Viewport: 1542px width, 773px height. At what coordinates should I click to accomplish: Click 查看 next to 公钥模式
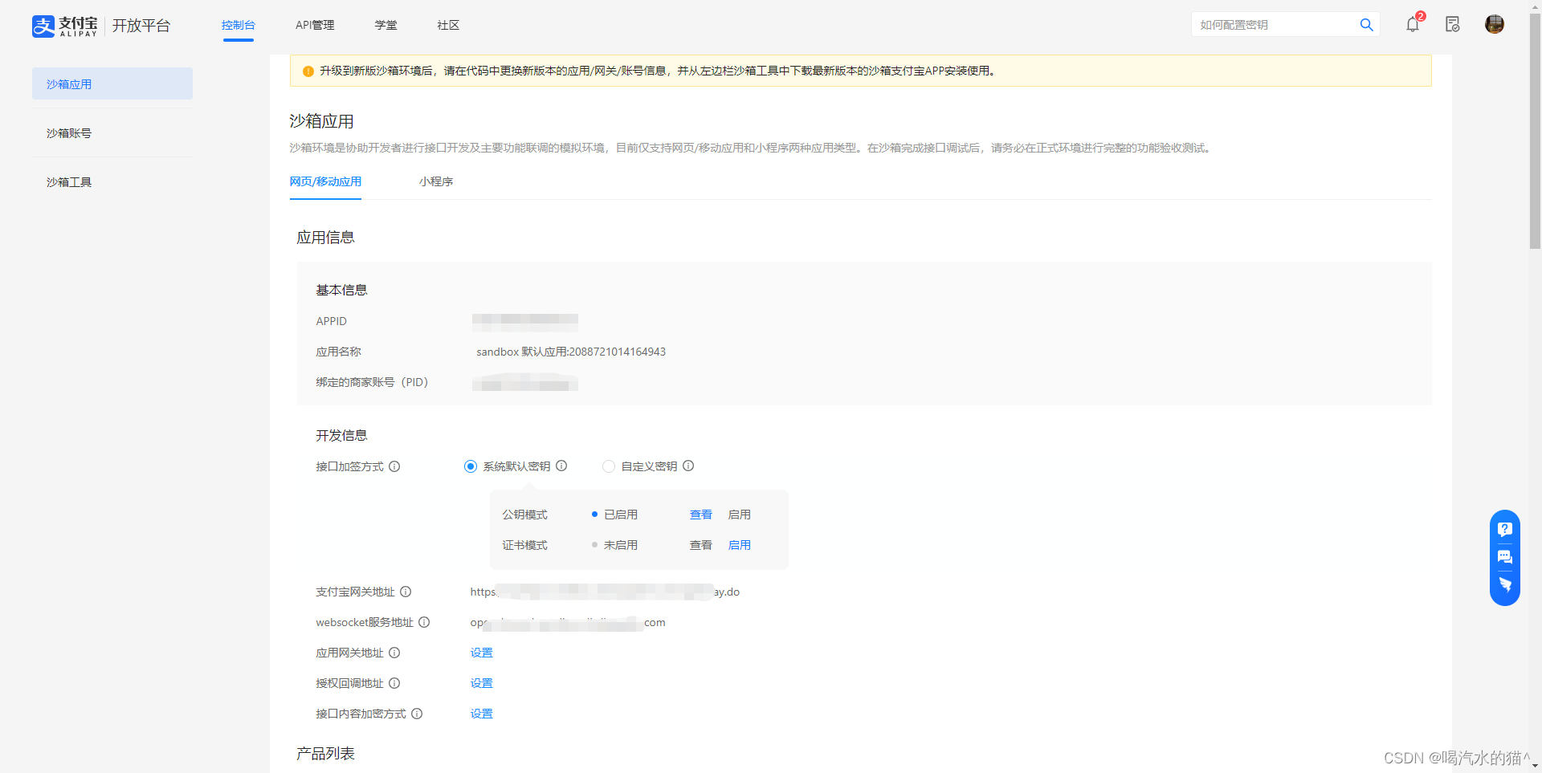click(x=700, y=515)
